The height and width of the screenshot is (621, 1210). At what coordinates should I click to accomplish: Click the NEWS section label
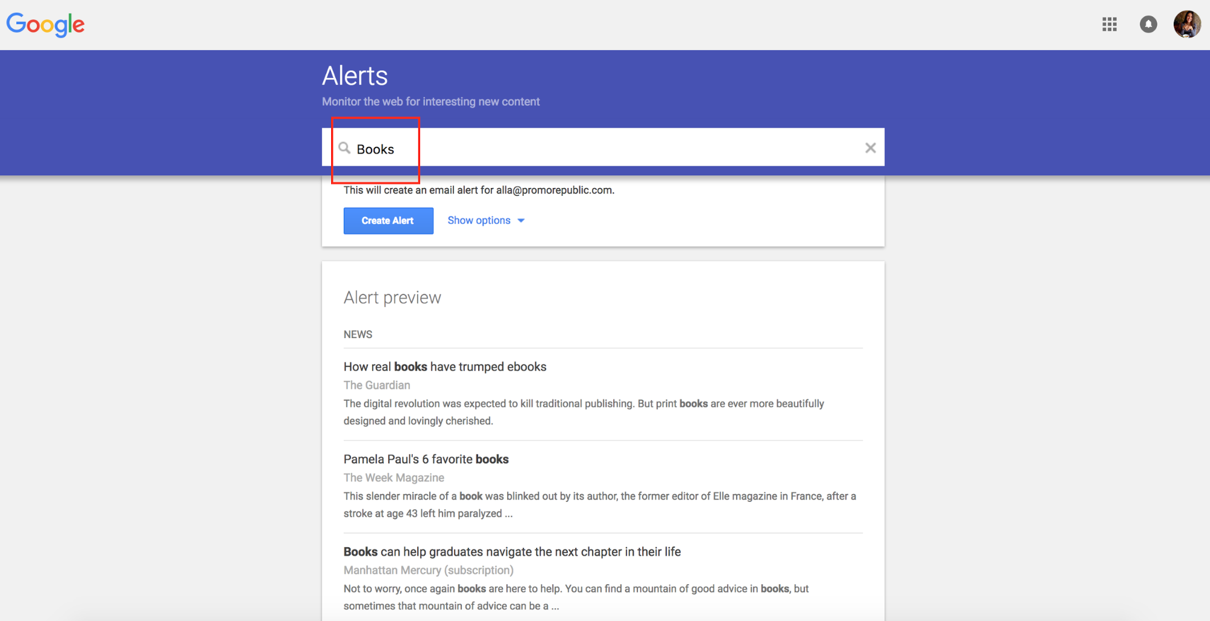point(358,334)
